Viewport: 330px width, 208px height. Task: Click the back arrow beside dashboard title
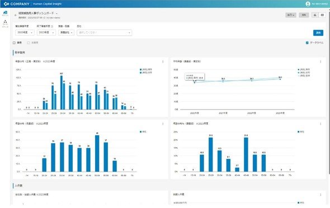click(15, 15)
